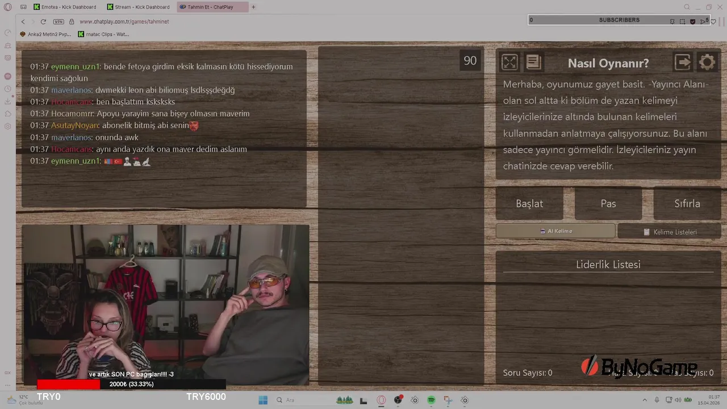
Task: Open Extensions cube icon in Opera sidebar
Action: coord(7,114)
